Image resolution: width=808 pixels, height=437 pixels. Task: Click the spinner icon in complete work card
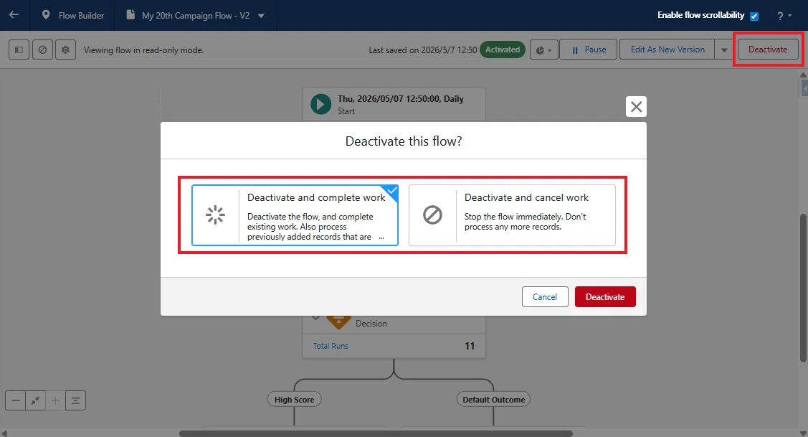pyautogui.click(x=215, y=215)
